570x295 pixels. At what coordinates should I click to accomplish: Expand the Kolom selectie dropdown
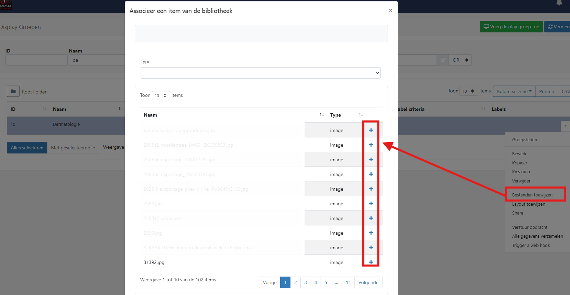[x=514, y=91]
